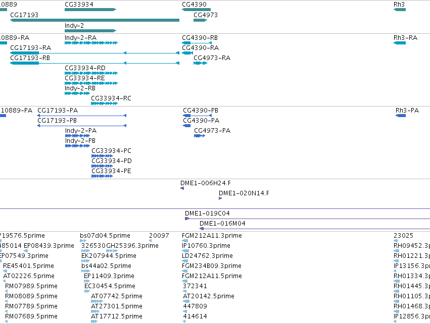Select EST RM08089.5prime

point(6,301)
